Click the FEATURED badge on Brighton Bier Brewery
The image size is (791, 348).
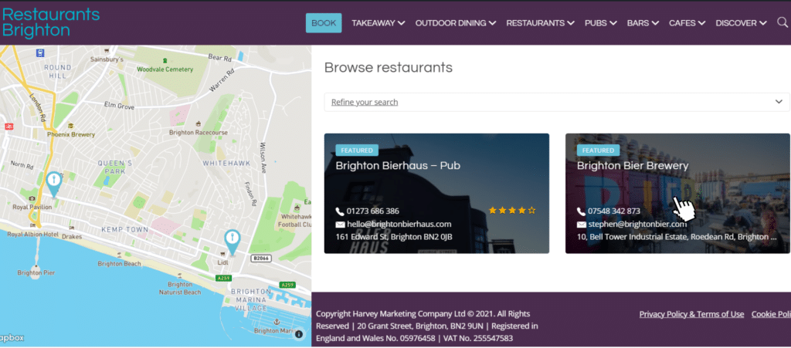tap(599, 150)
